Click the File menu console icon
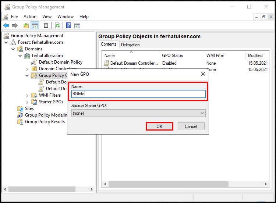 coord(5,17)
